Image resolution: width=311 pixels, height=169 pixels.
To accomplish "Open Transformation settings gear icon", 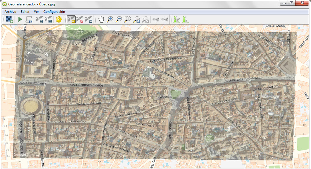I will pyautogui.click(x=59, y=19).
